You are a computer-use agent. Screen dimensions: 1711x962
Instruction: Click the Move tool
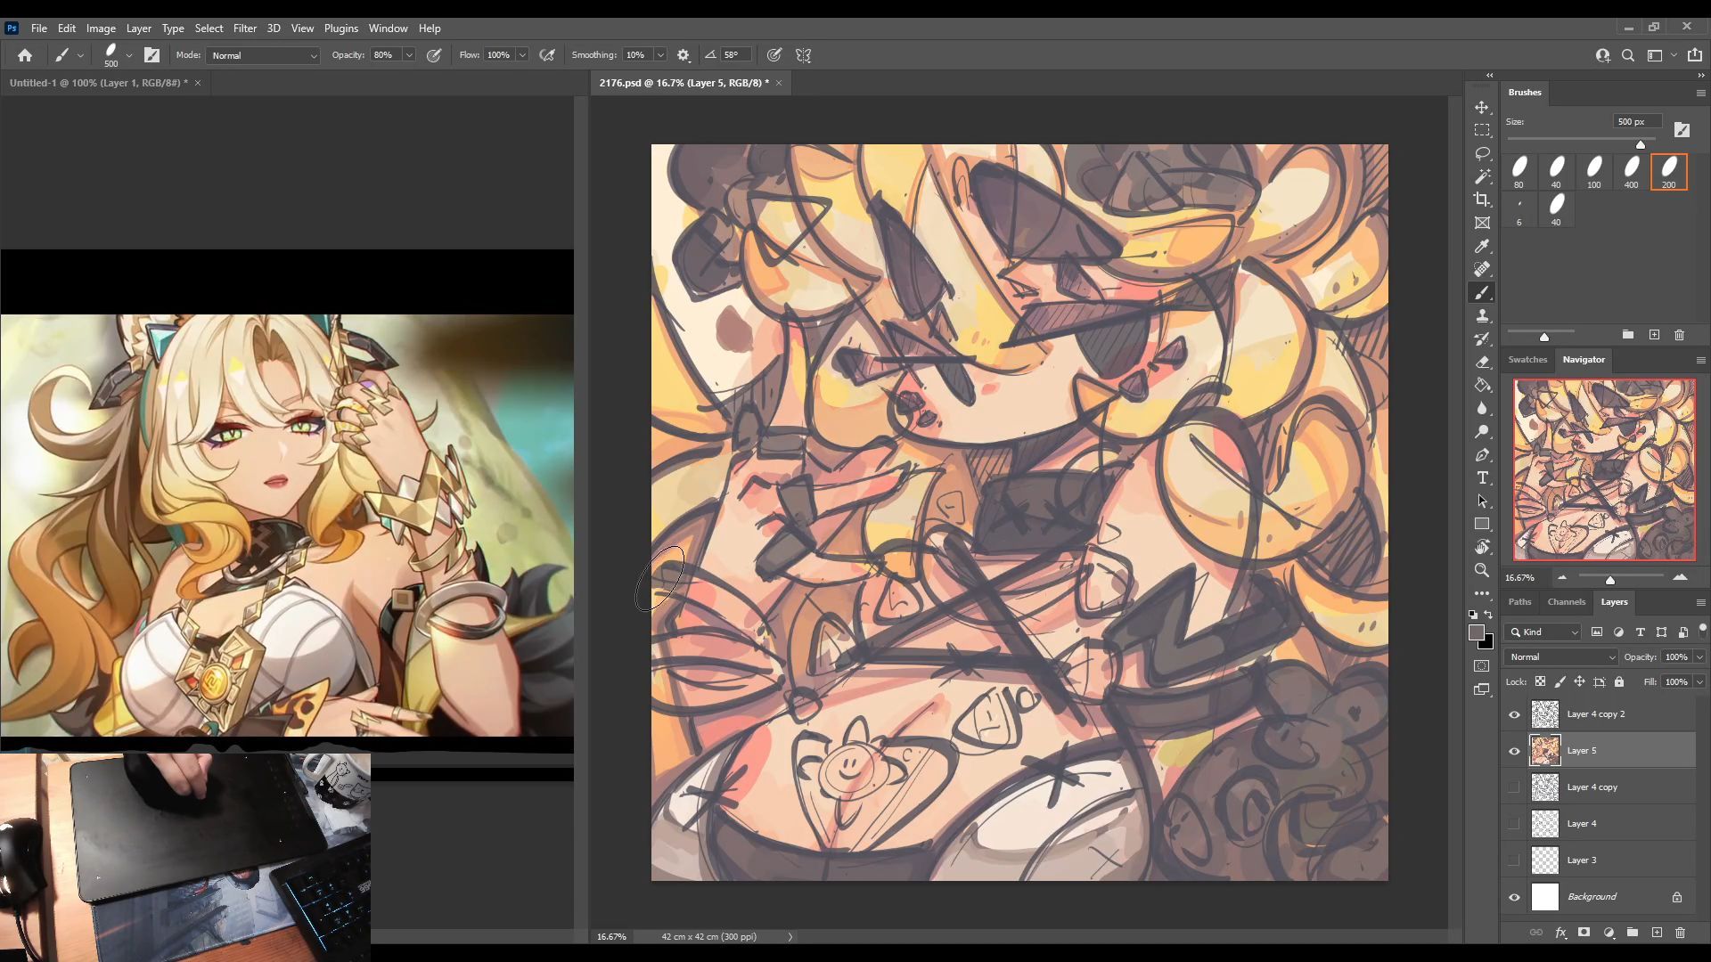[1482, 107]
